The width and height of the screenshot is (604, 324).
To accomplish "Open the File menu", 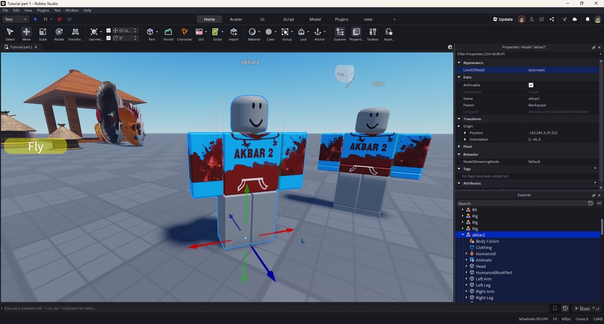I will tap(6, 11).
